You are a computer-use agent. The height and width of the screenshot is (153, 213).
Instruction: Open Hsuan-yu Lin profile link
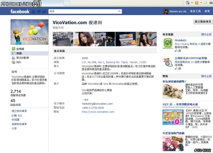pyautogui.click(x=178, y=11)
